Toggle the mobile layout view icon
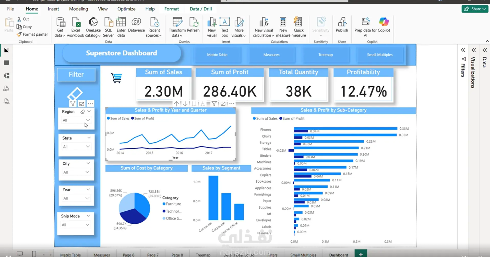 pyautogui.click(x=34, y=254)
